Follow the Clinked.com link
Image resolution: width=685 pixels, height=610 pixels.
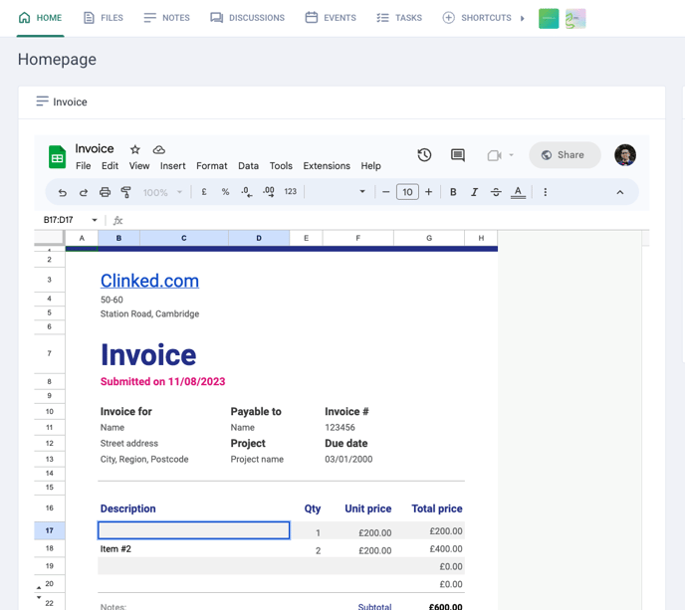[149, 281]
